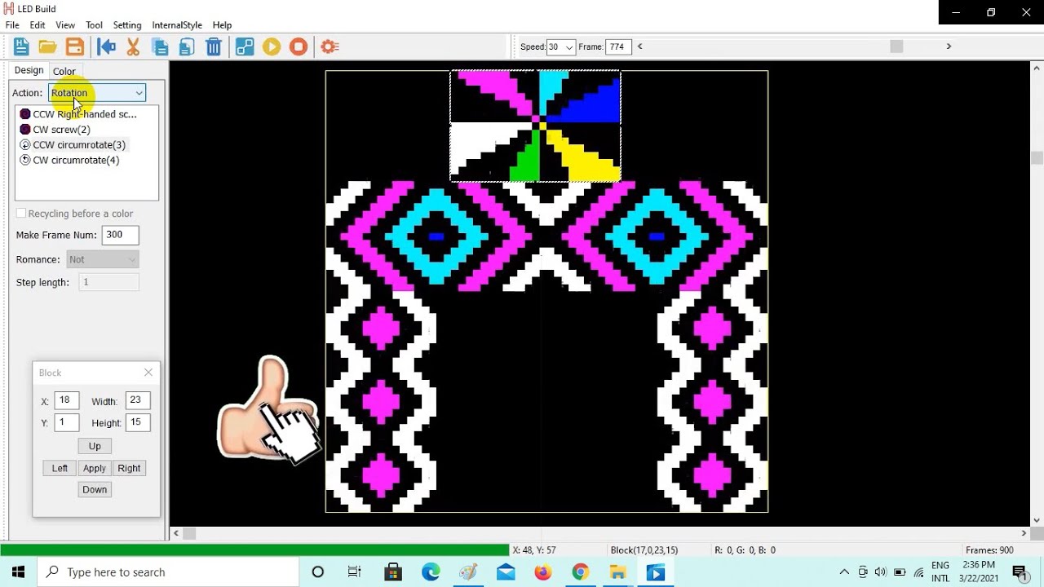Click the canvas horizontal scrollbar thumb
The width and height of the screenshot is (1044, 587).
pos(189,533)
